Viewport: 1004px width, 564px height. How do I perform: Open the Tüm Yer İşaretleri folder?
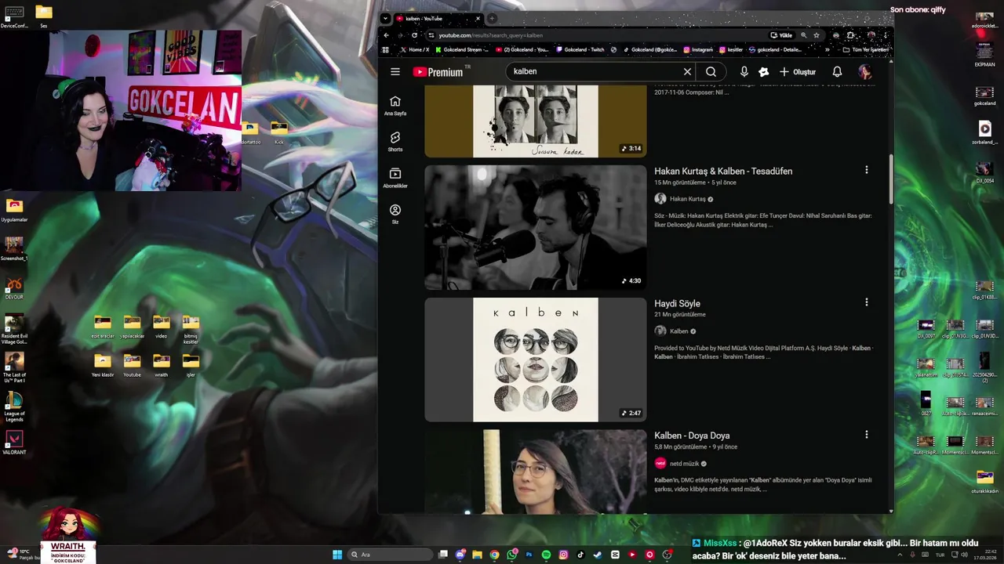pyautogui.click(x=865, y=49)
